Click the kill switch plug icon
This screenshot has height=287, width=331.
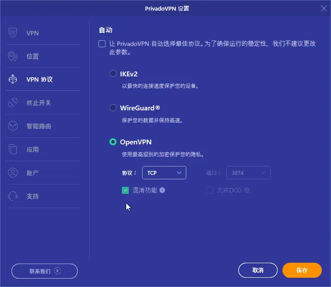(x=13, y=102)
